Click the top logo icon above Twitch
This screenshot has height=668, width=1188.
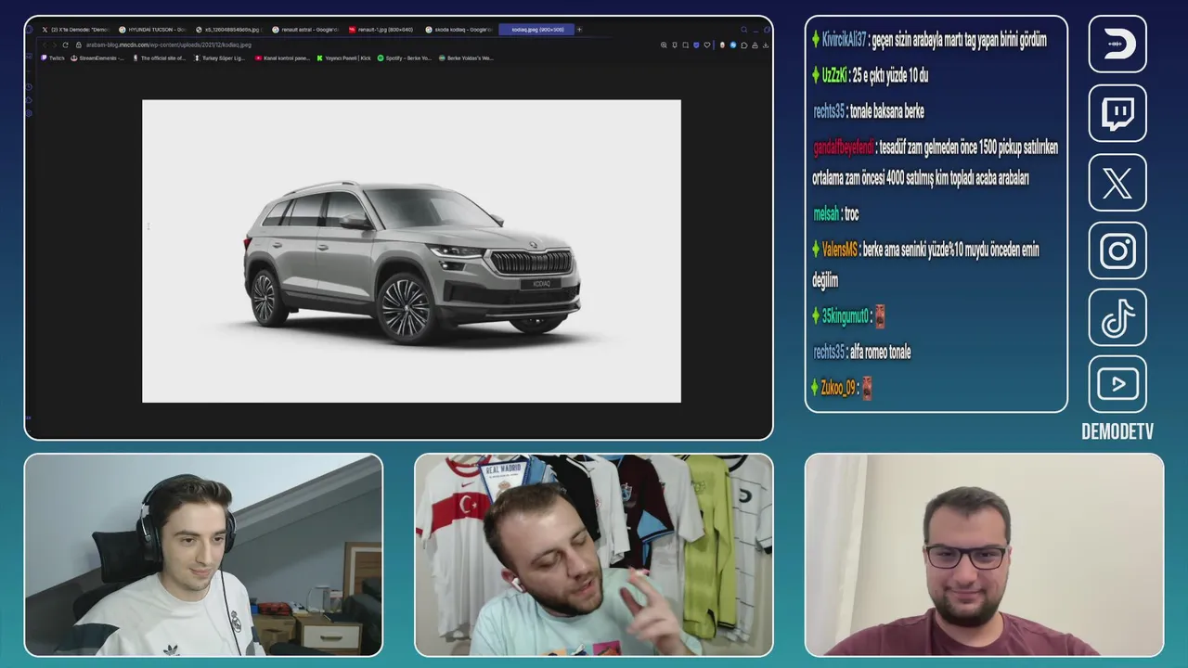1117,44
